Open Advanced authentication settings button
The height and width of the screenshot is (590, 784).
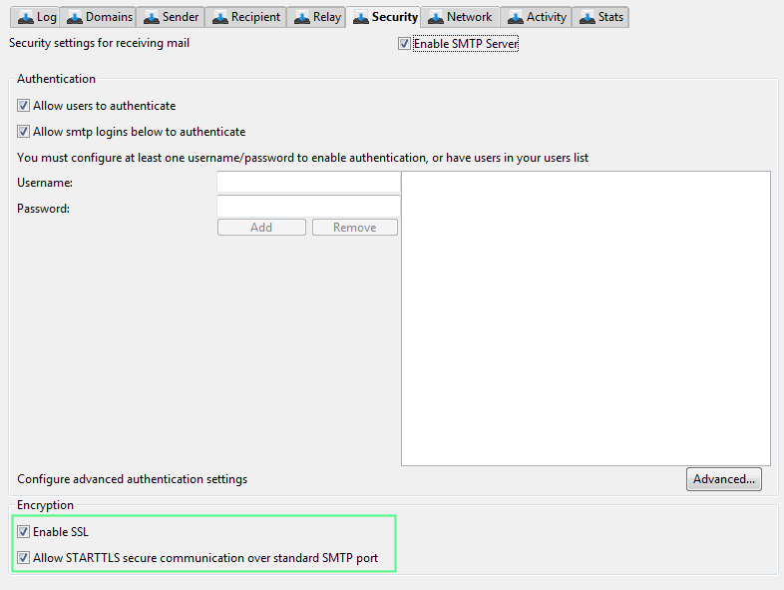723,479
